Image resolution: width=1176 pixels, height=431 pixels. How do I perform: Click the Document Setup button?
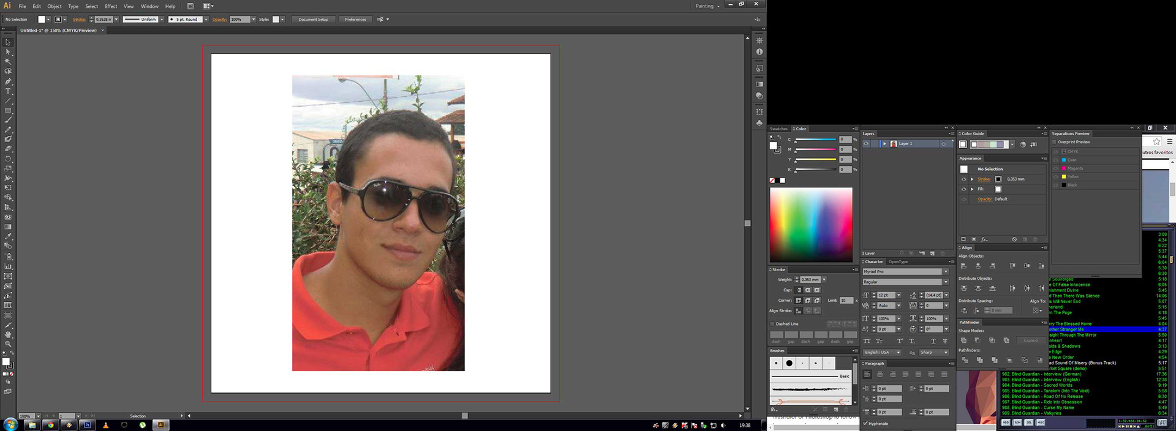pyautogui.click(x=313, y=20)
